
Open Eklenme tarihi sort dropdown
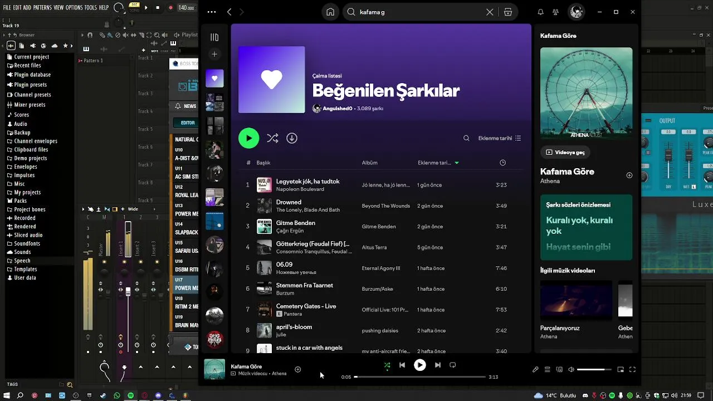coord(500,138)
